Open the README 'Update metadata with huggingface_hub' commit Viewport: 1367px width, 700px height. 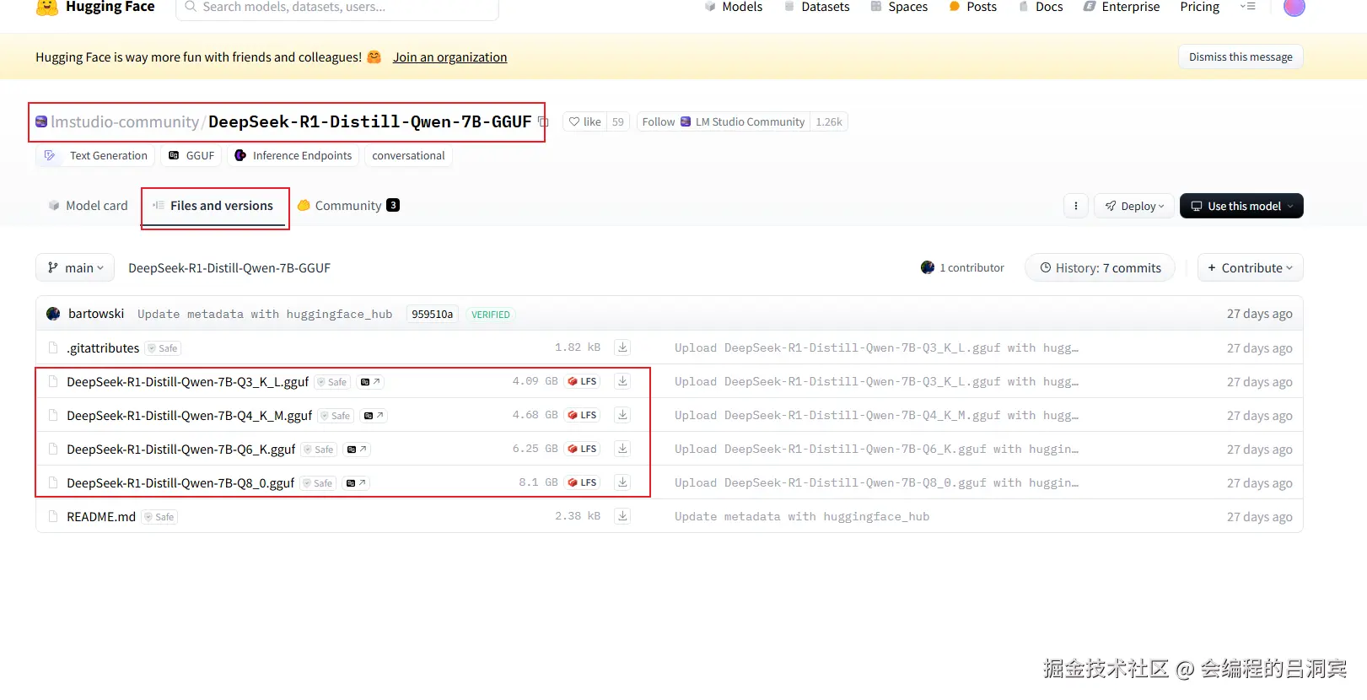[x=802, y=516]
